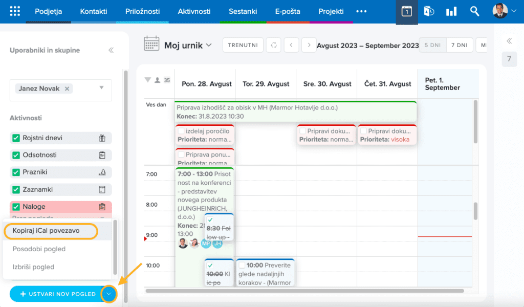Open the 10:00 Preverite glede event
The width and height of the screenshot is (524, 307).
[266, 273]
